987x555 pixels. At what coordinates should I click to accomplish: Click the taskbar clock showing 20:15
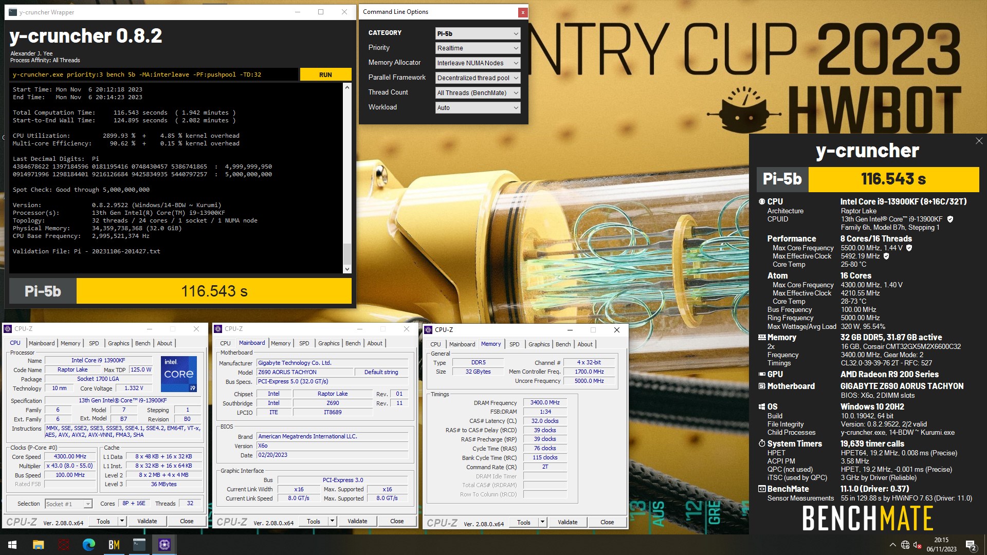click(x=941, y=545)
